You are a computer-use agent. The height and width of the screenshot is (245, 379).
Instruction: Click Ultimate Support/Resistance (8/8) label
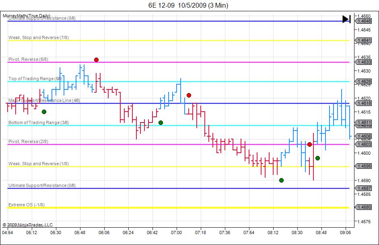click(x=42, y=19)
